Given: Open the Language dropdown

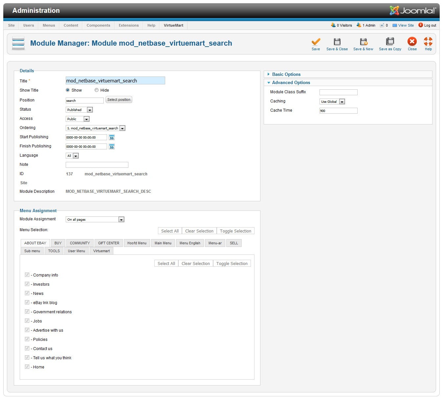Looking at the screenshot, I should click(72, 156).
